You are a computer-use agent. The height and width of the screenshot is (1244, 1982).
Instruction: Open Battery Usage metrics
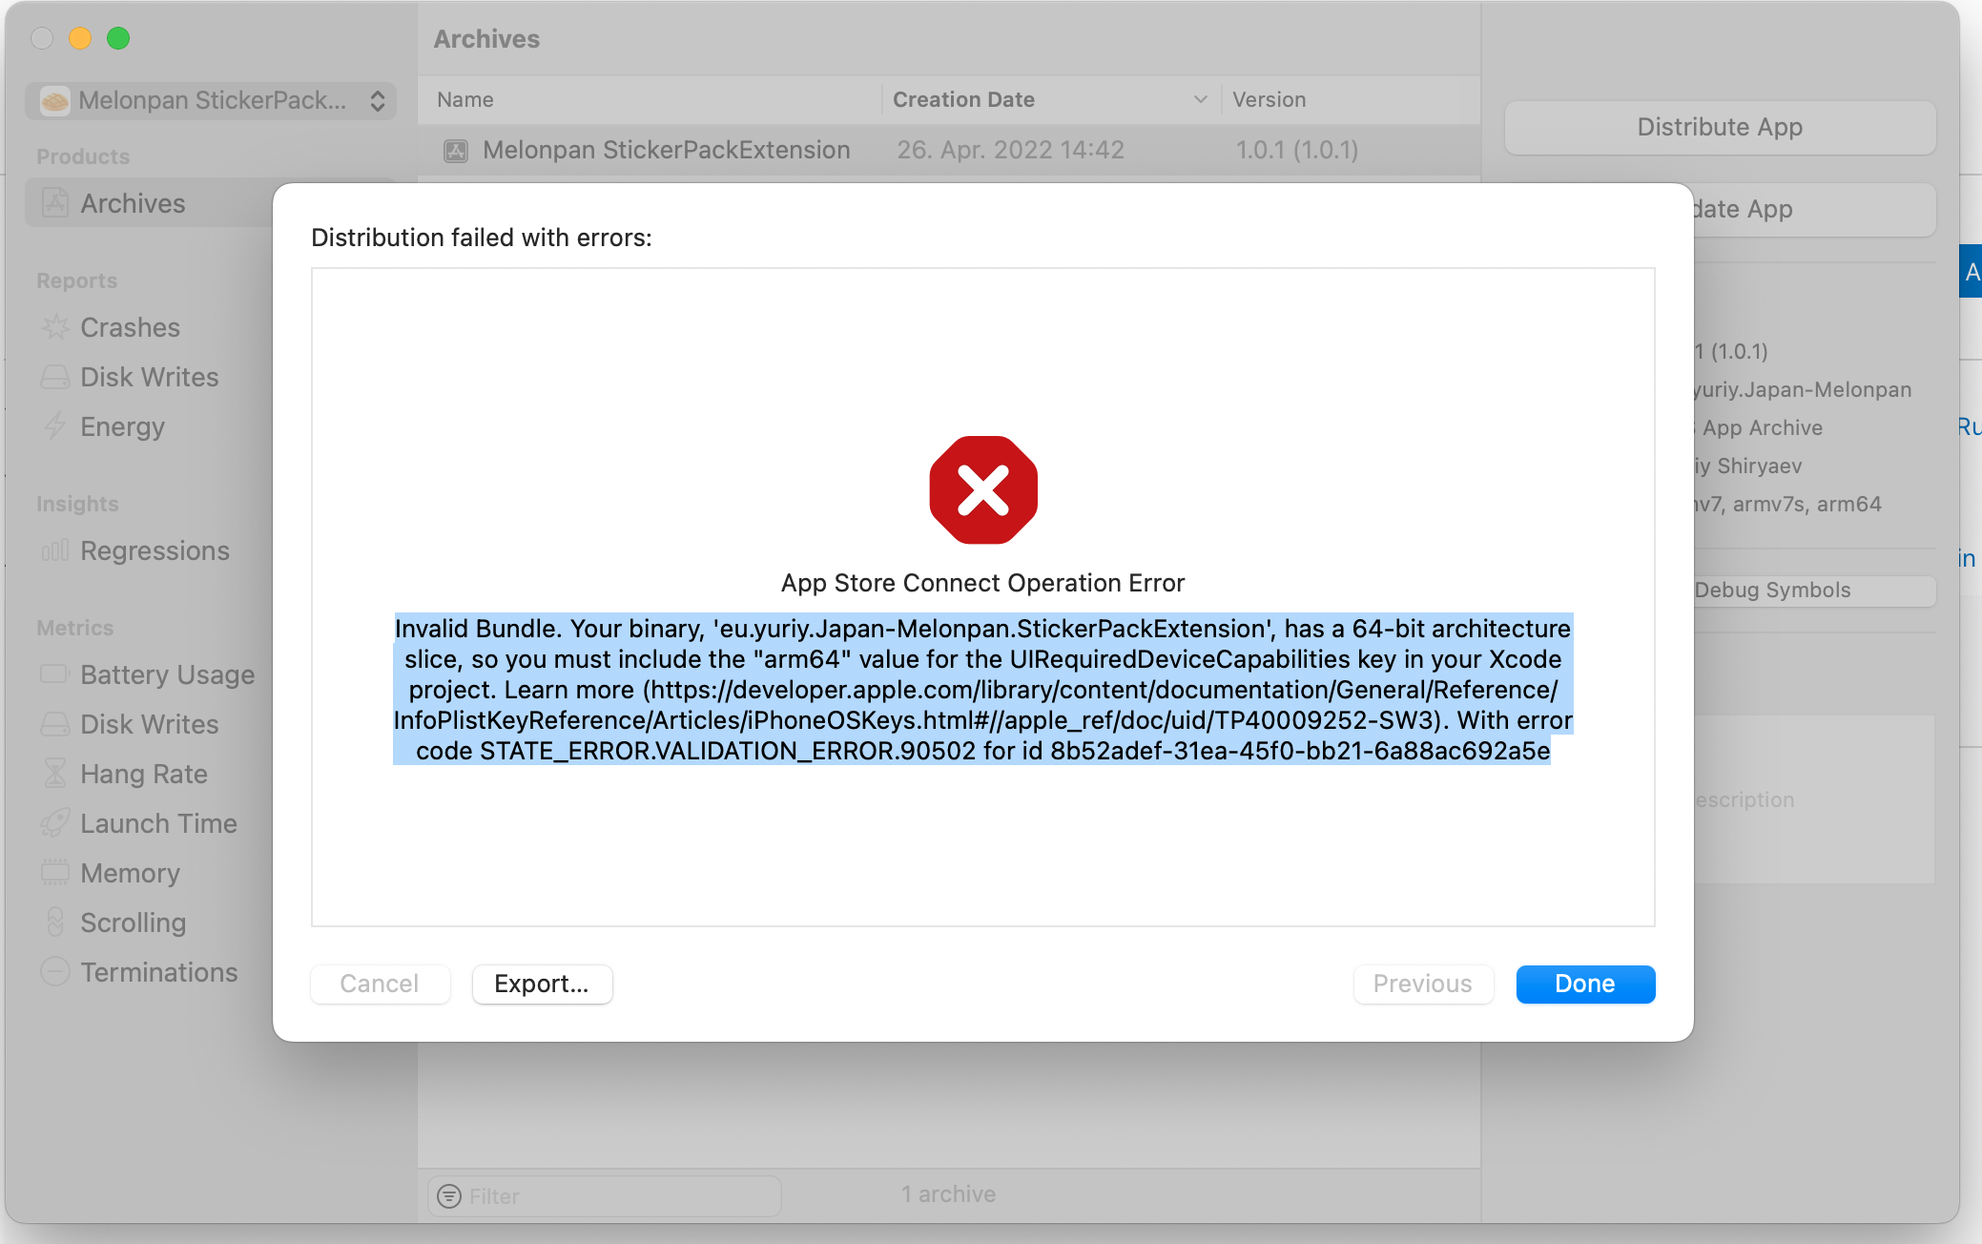click(167, 674)
